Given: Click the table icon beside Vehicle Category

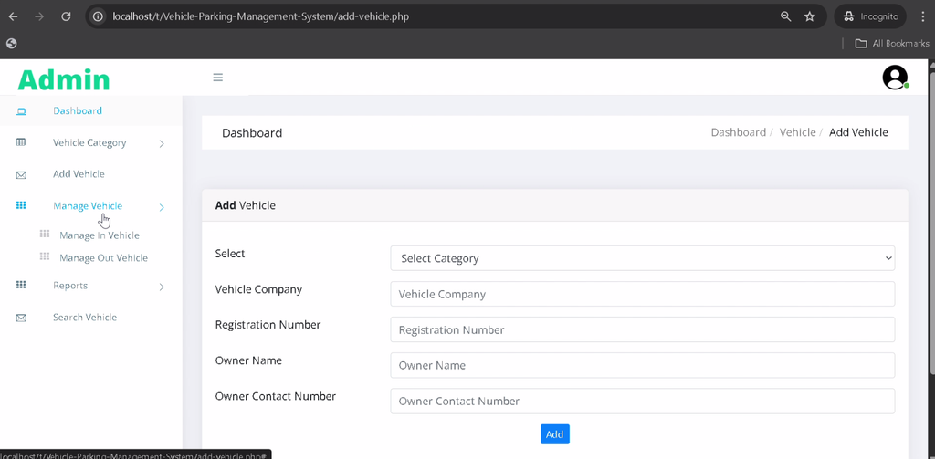Looking at the screenshot, I should tap(21, 142).
